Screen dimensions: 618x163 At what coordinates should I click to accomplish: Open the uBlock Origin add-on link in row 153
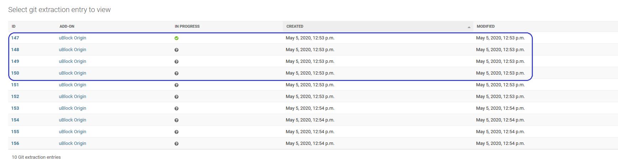pos(73,108)
